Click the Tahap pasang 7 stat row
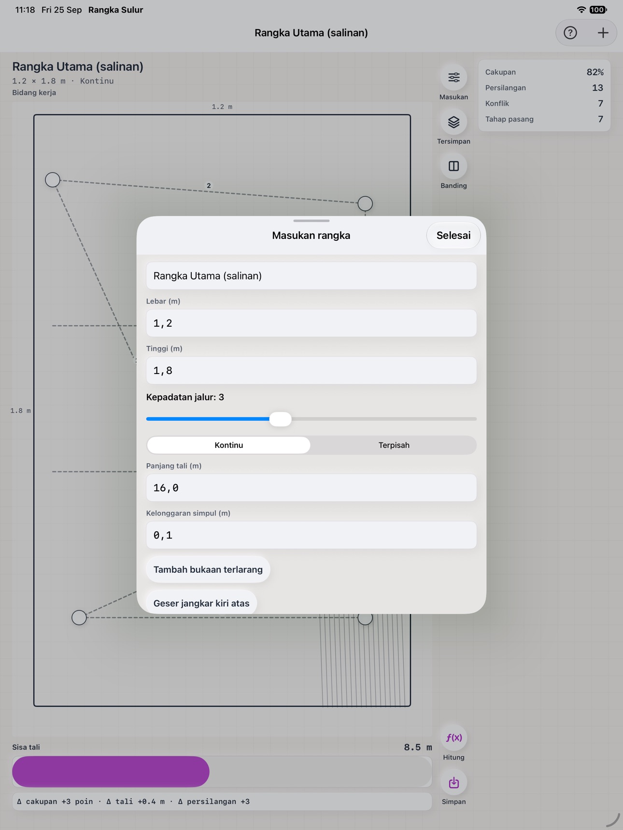 coord(544,119)
